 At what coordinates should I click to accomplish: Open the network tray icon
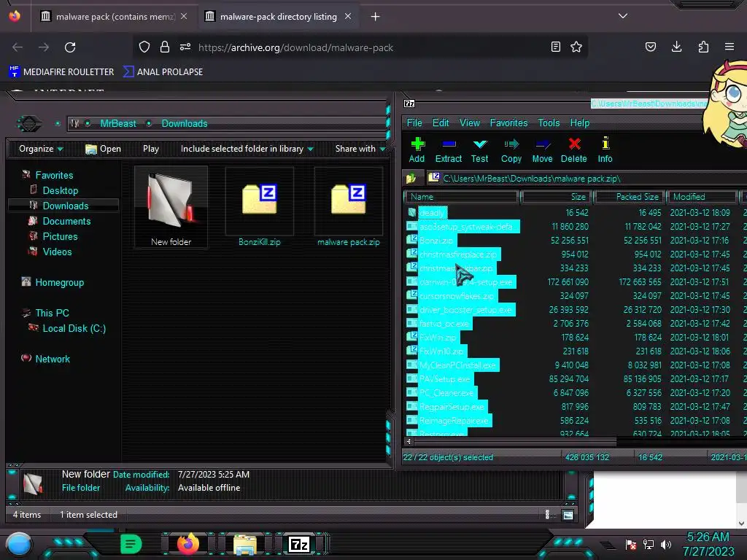(649, 544)
